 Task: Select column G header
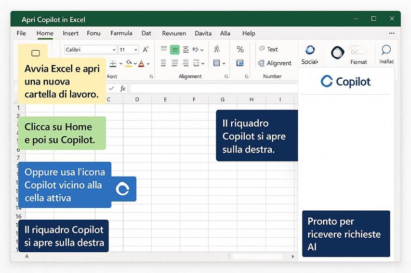(222, 99)
